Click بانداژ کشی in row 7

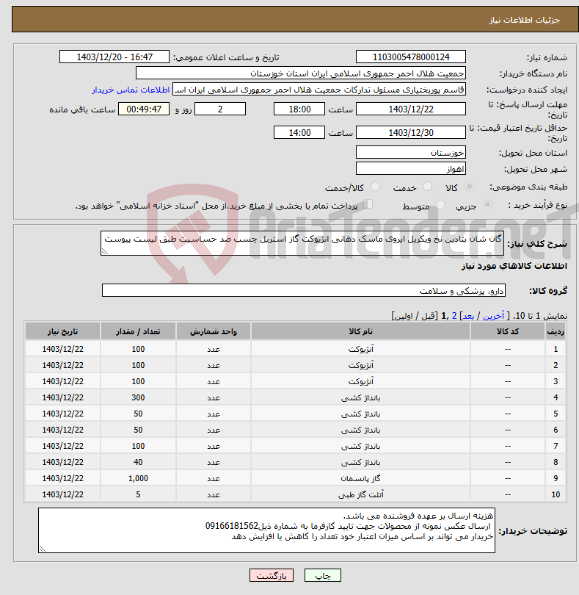point(360,447)
